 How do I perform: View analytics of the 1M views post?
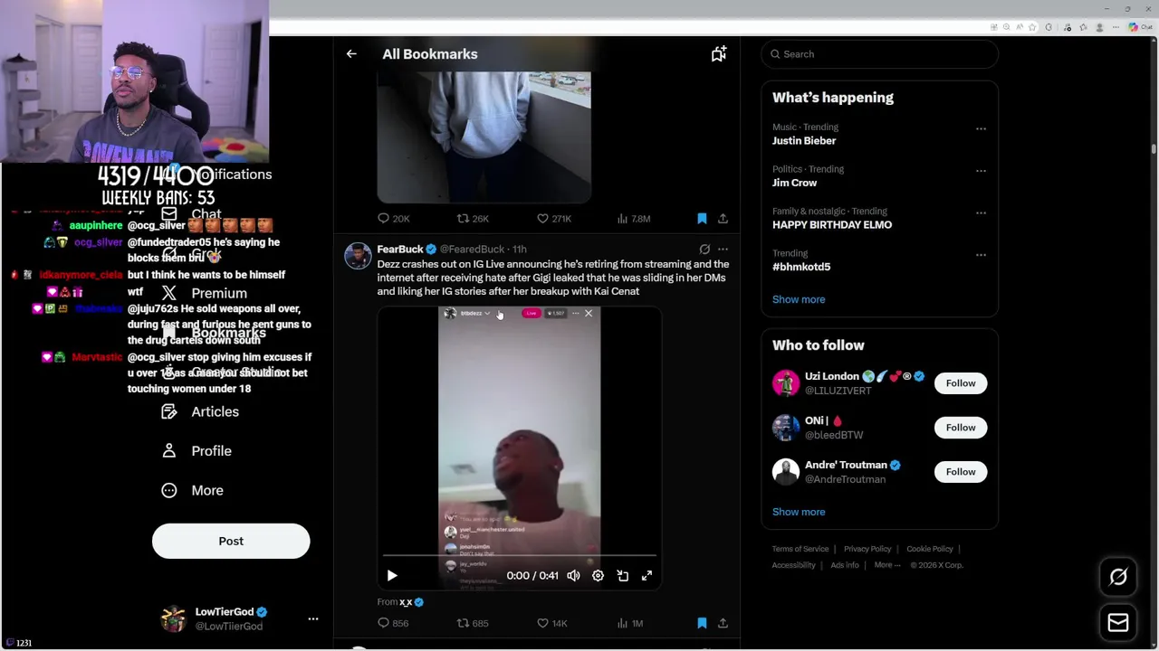click(x=630, y=623)
